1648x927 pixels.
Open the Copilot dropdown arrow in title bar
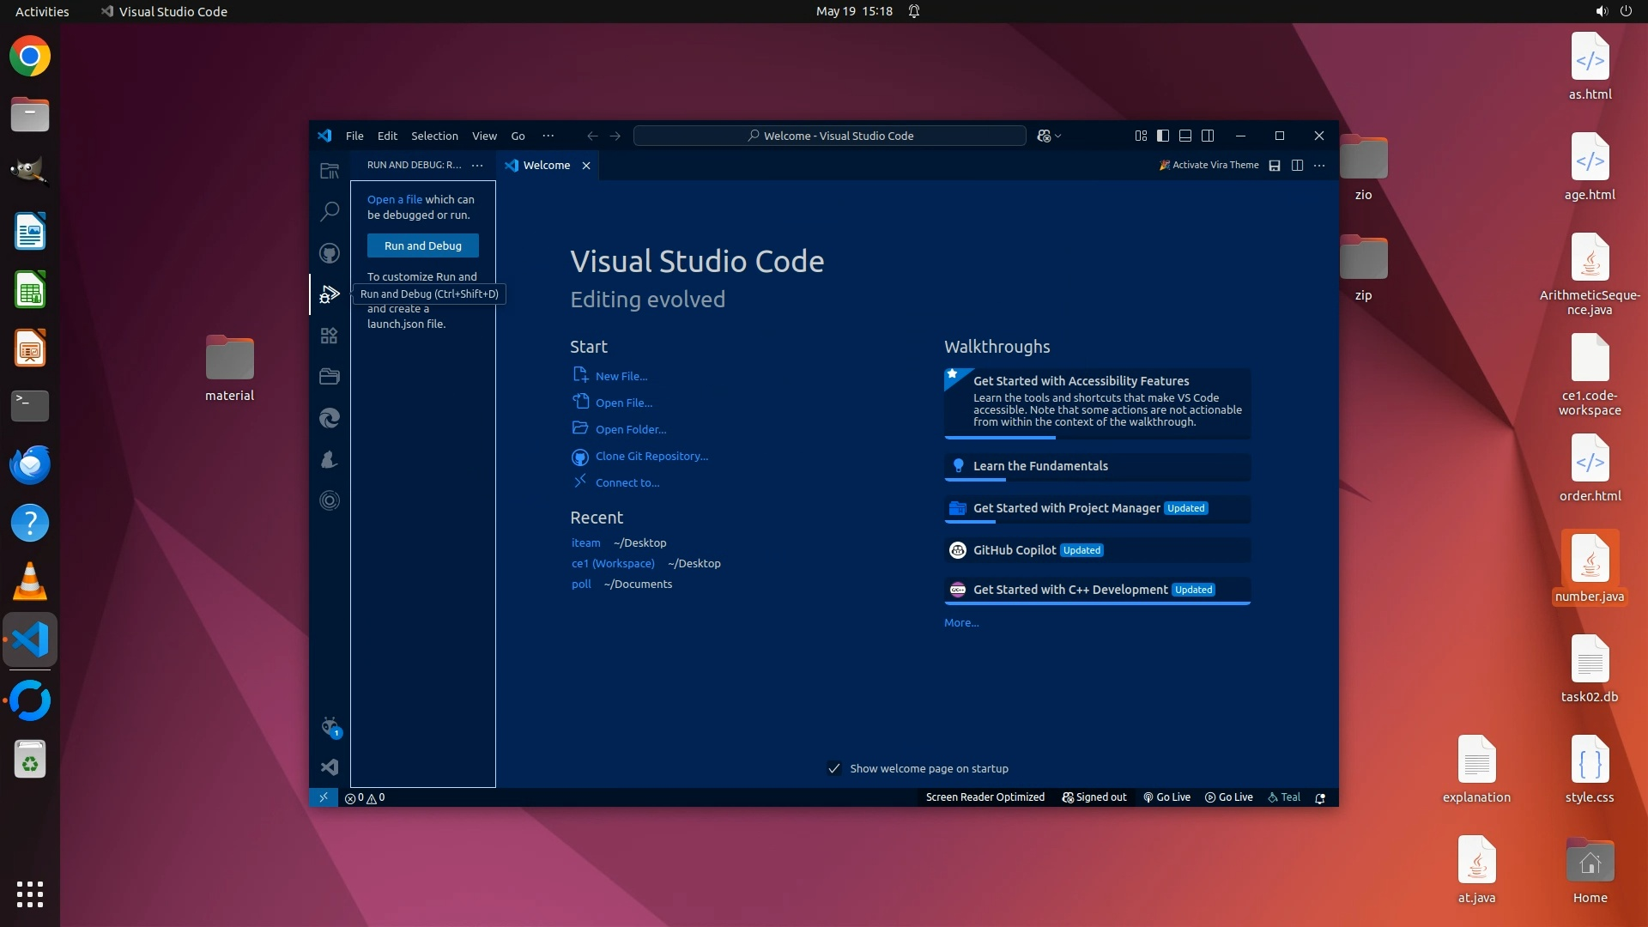point(1058,136)
